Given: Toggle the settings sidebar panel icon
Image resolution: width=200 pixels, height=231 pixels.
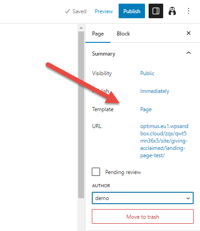Looking at the screenshot, I should [x=156, y=11].
